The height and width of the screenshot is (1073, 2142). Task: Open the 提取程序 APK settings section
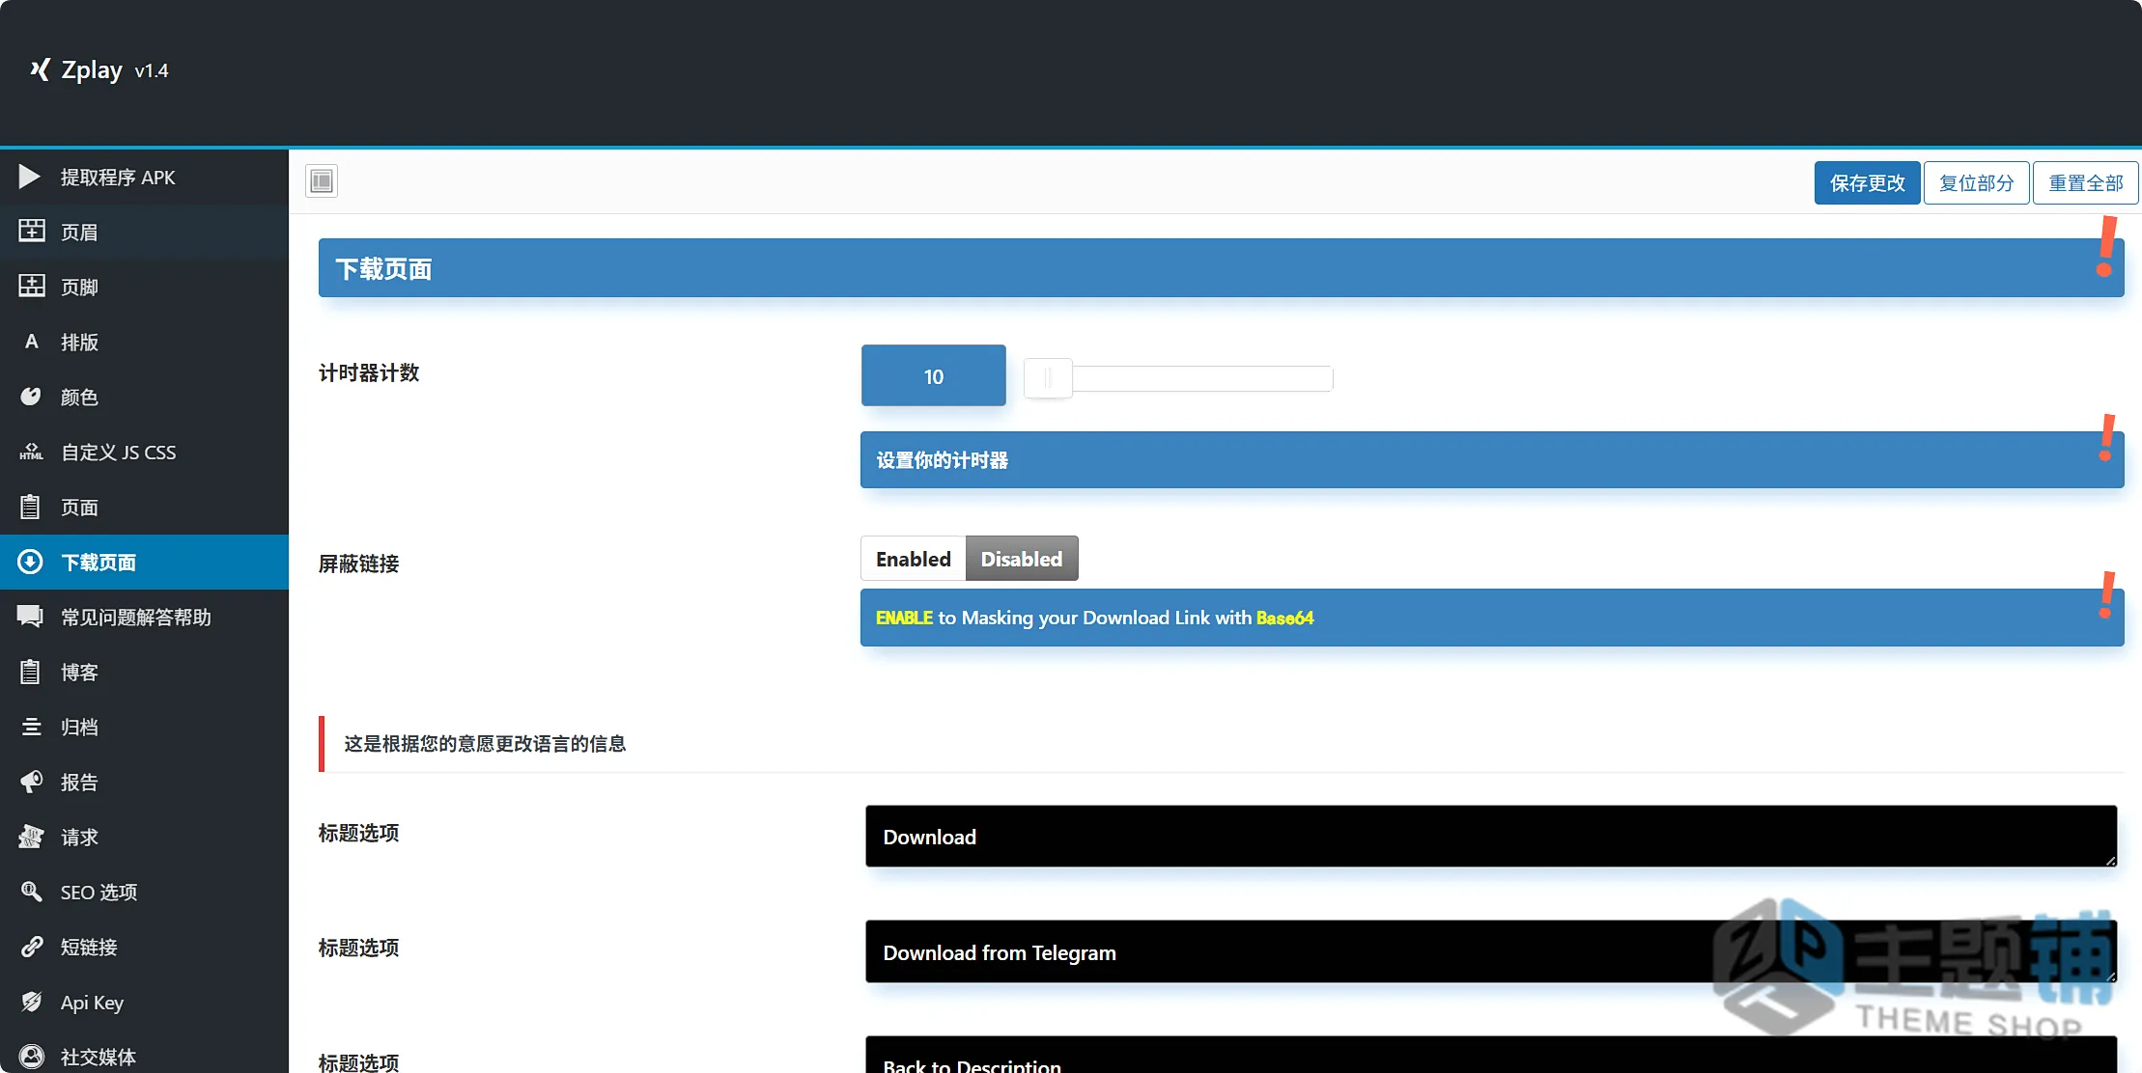(x=145, y=177)
